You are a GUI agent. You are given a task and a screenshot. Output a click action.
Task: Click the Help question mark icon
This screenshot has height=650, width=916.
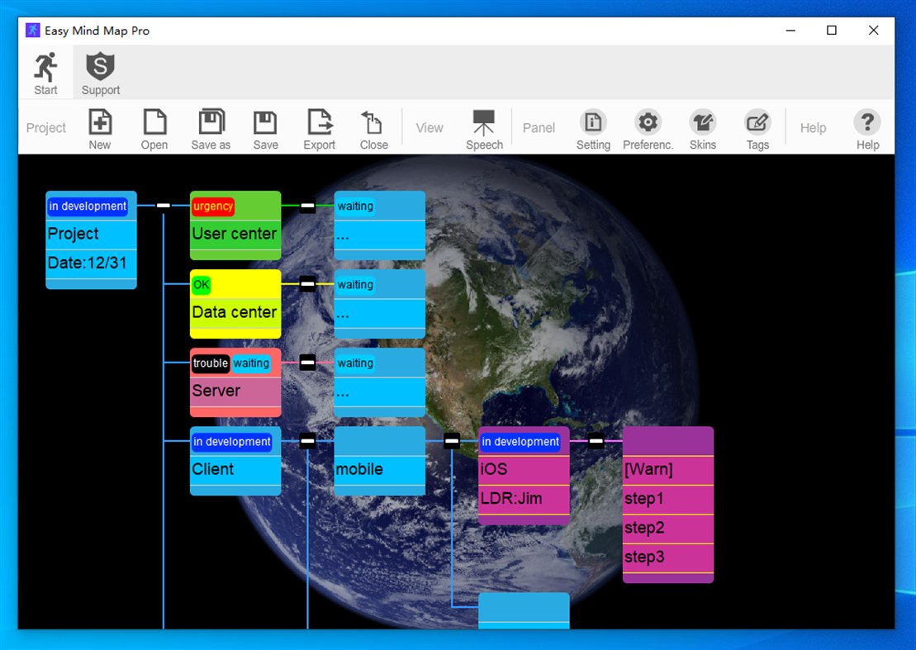(866, 124)
